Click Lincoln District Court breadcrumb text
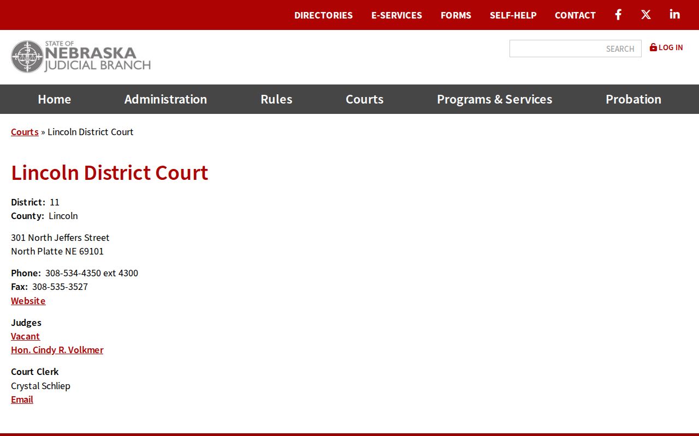 tap(91, 132)
